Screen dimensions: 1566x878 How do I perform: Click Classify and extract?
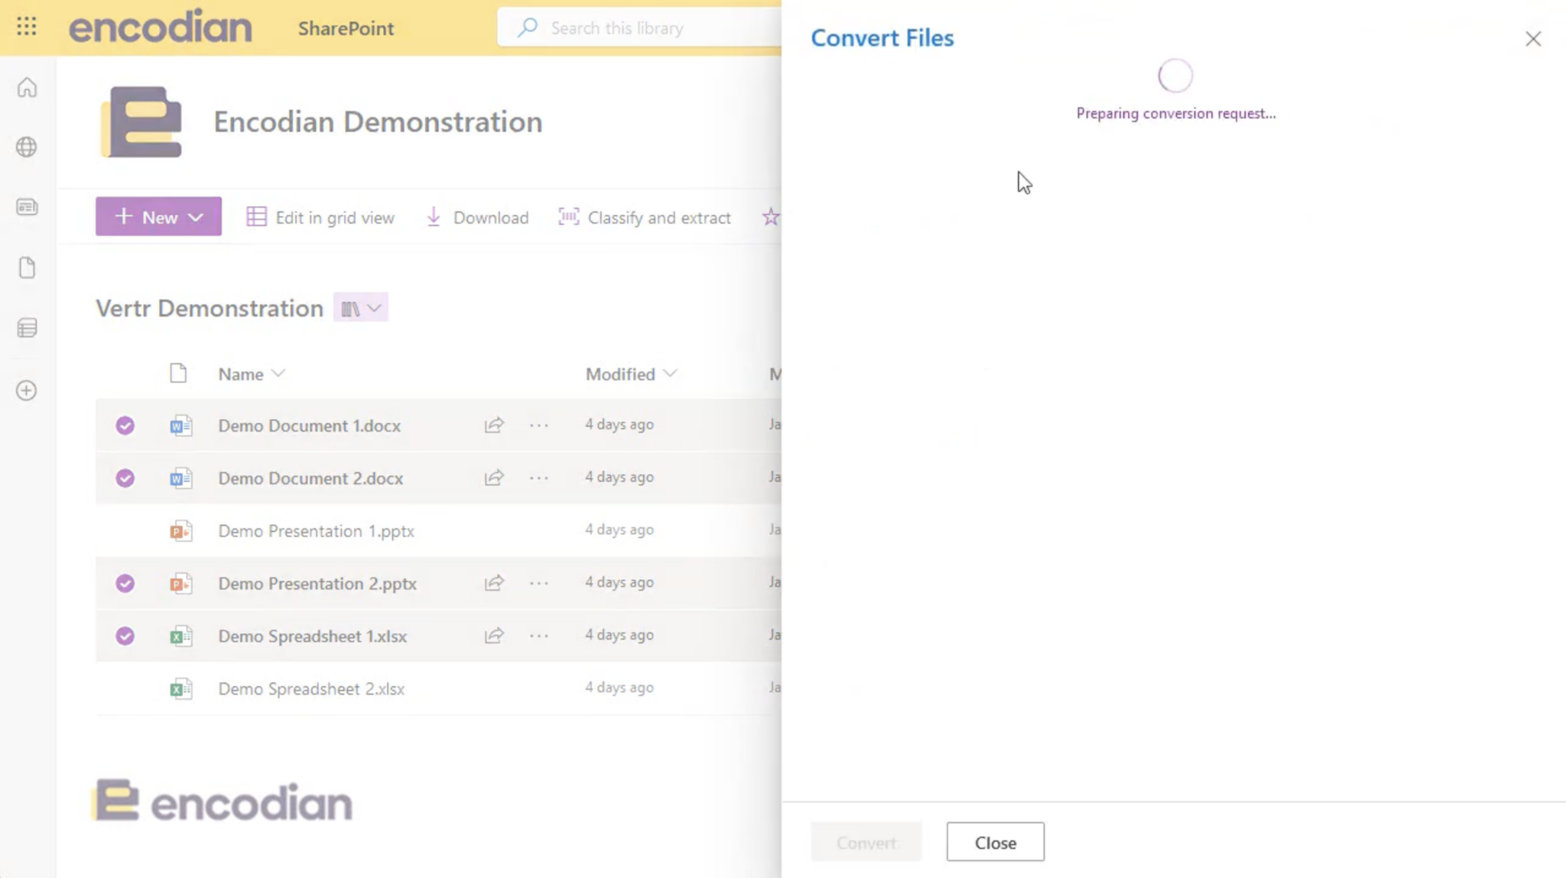(x=645, y=217)
